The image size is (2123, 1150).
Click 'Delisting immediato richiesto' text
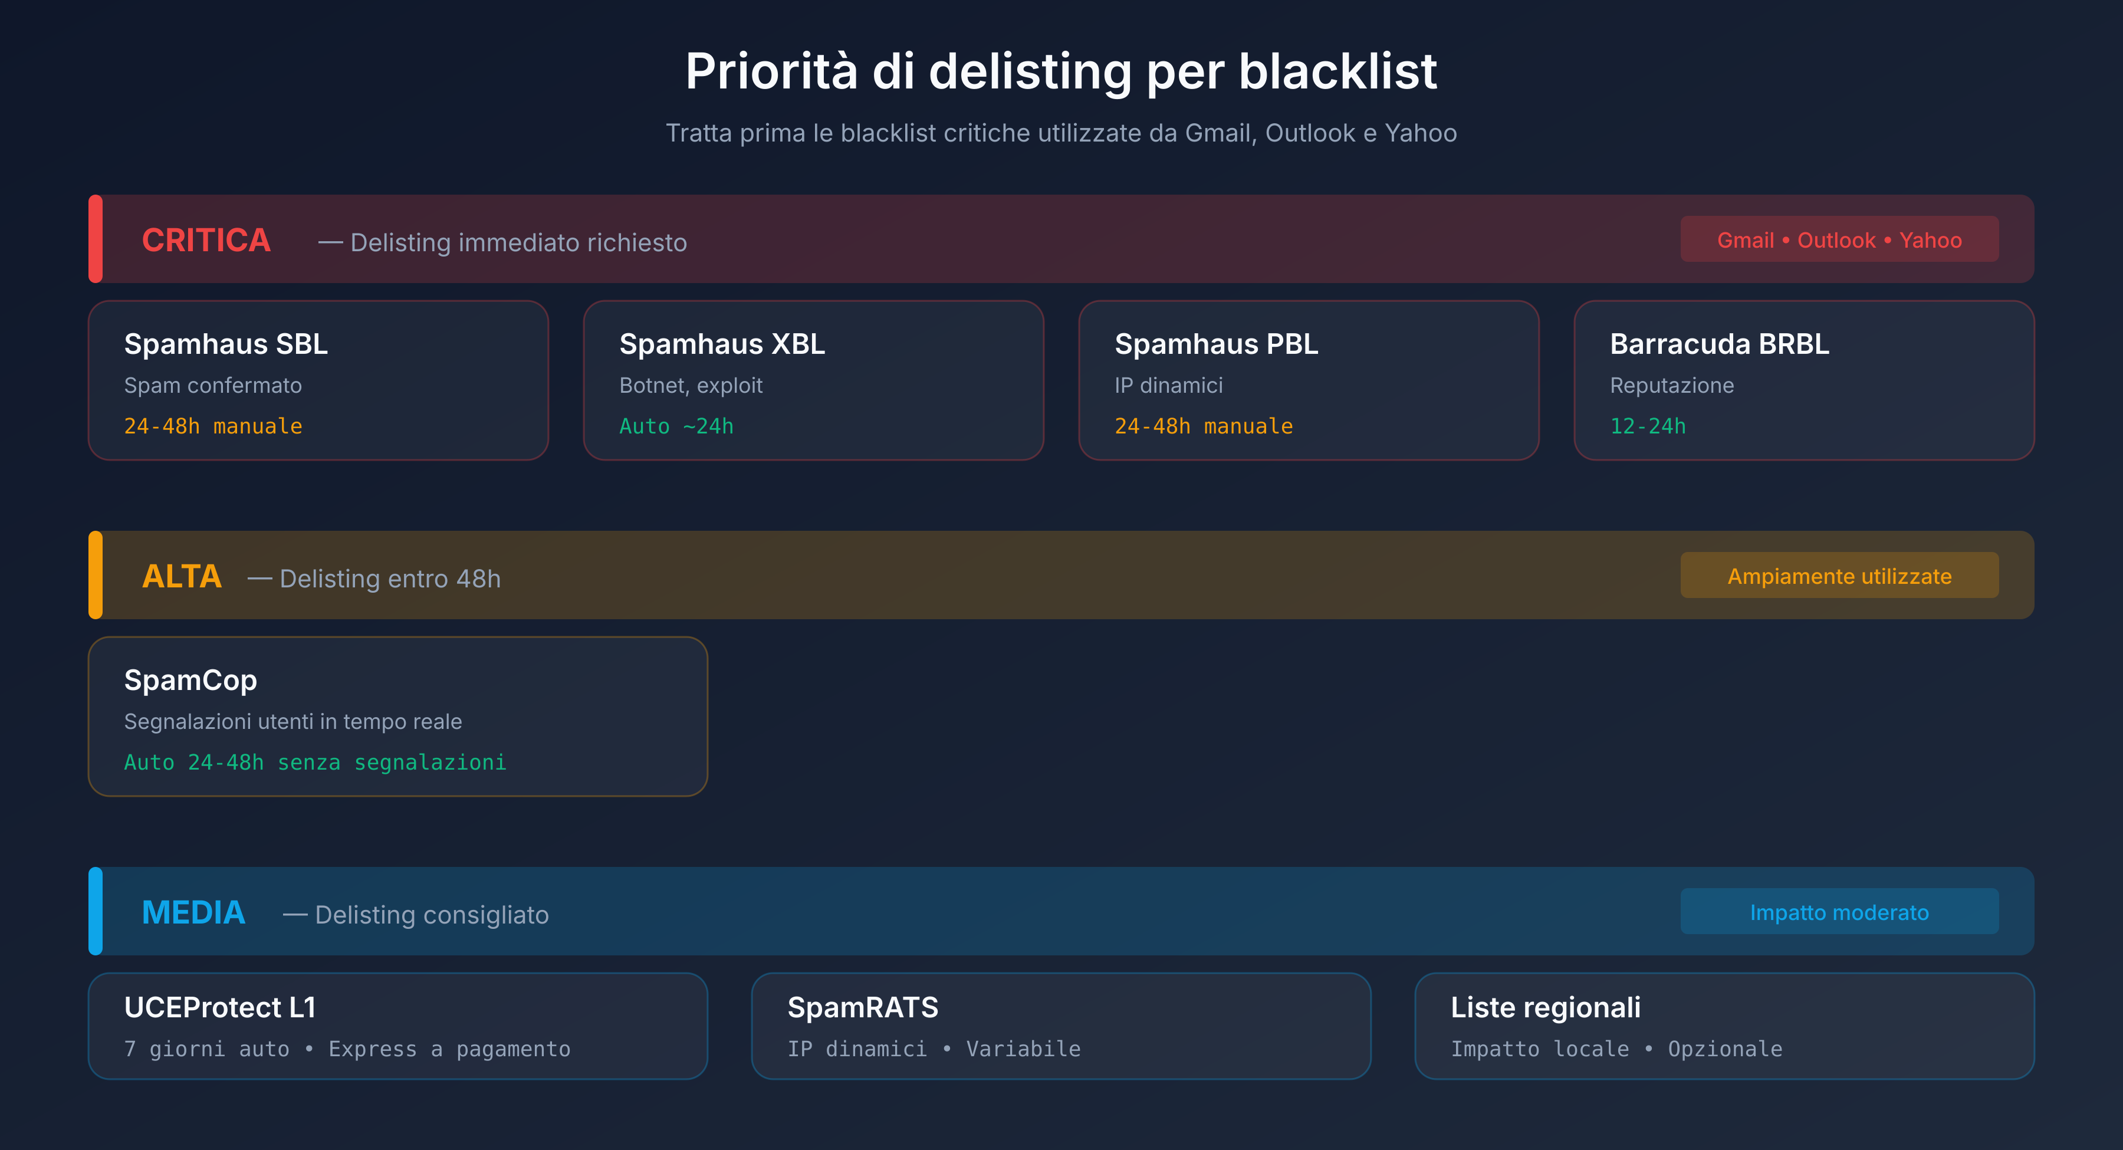tap(518, 242)
